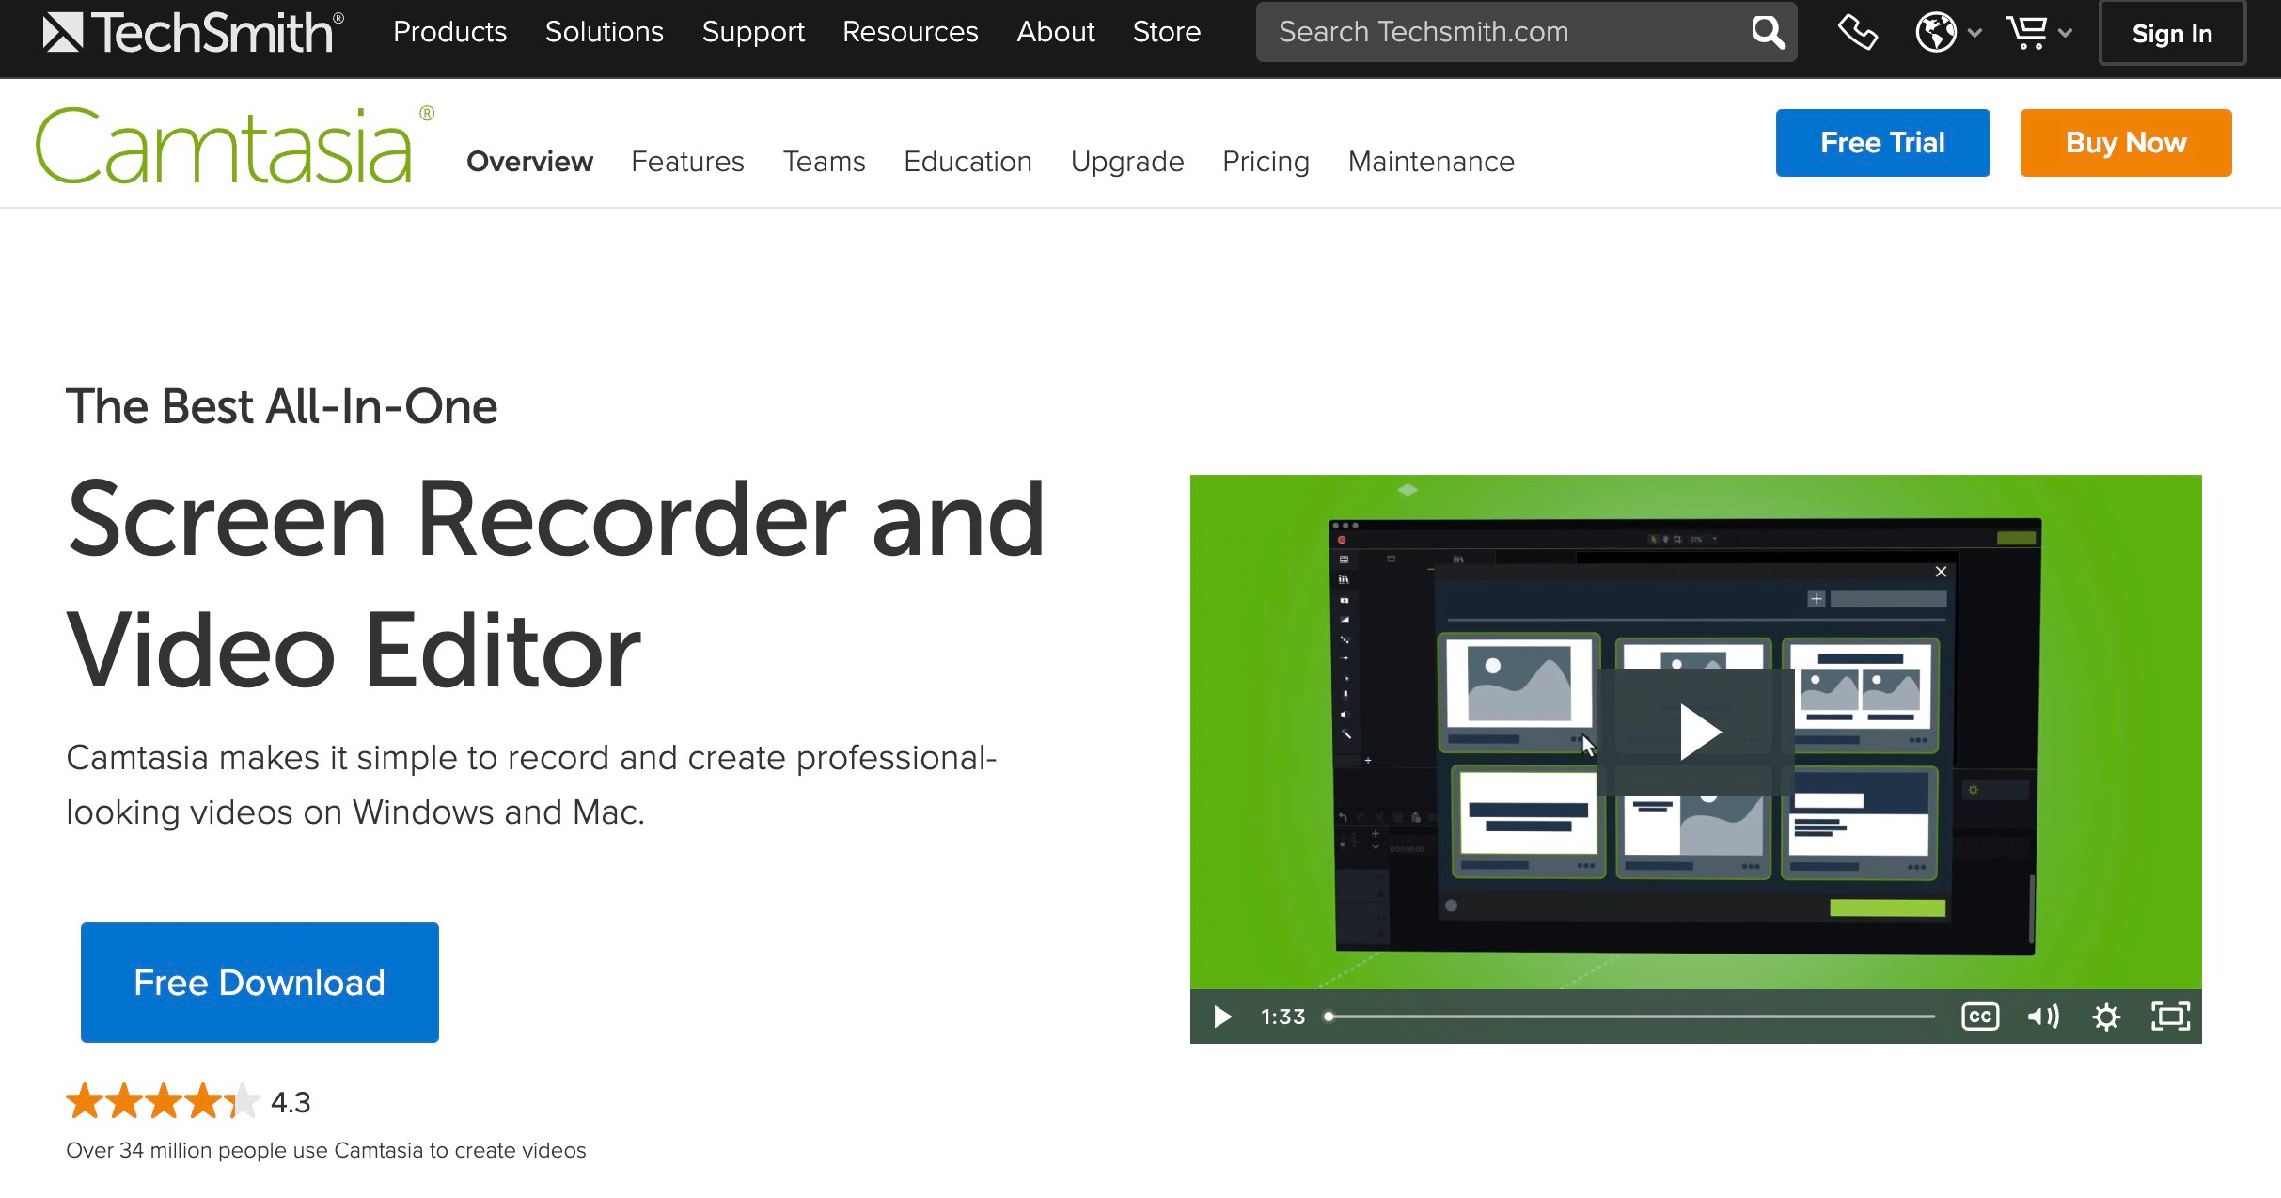2281x1198 pixels.
Task: Enter fullscreen video mode
Action: pos(2171,1017)
